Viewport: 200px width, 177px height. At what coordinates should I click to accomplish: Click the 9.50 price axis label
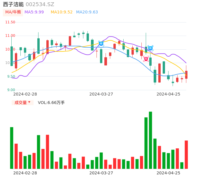11,77
